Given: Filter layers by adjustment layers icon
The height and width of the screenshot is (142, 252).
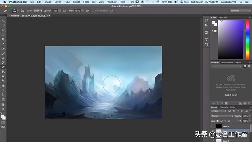Looking at the screenshot, I should pos(234,111).
